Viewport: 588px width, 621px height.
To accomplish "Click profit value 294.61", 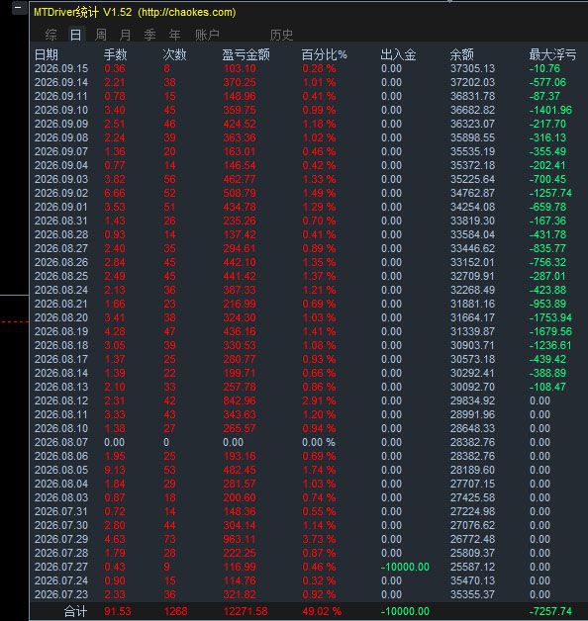I will [x=240, y=249].
